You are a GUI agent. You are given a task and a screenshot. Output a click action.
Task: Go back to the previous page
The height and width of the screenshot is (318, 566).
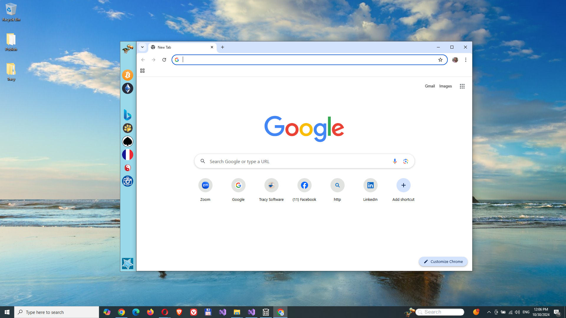tap(143, 60)
